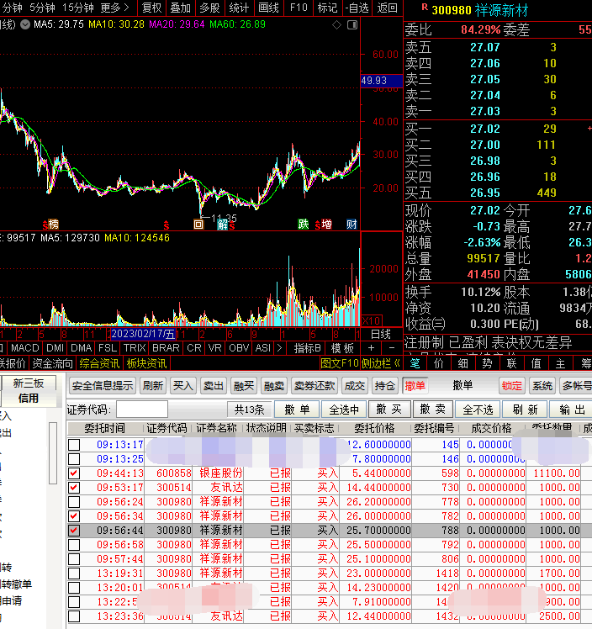The width and height of the screenshot is (592, 629).
Task: Click the plus zoom-in button beside 模板
Action: tap(371, 348)
